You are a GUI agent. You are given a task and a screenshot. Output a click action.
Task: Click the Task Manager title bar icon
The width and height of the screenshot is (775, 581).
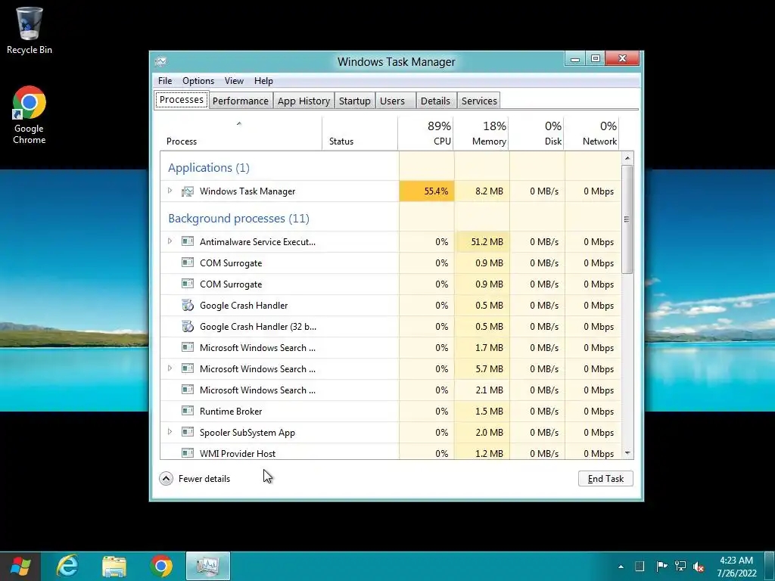160,62
